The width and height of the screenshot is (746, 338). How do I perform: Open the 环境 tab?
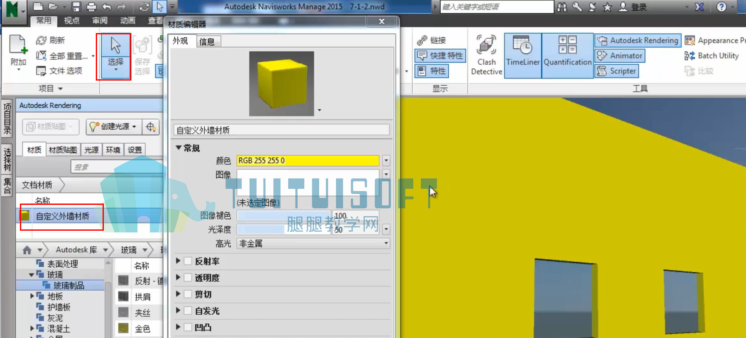(113, 150)
